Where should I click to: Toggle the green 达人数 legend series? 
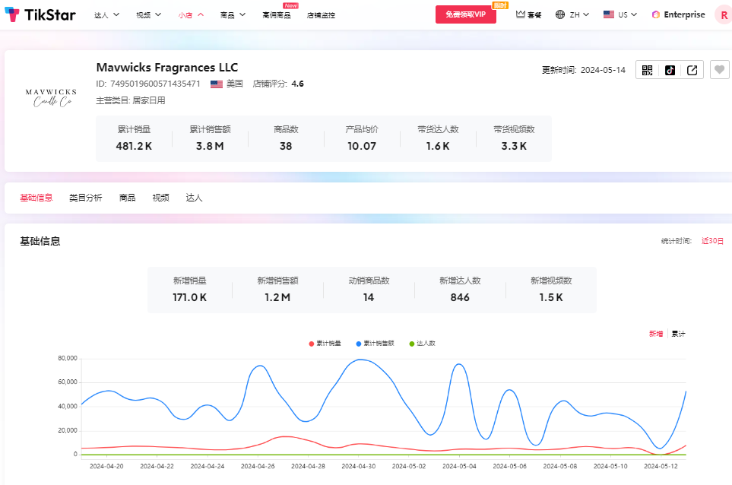[422, 344]
